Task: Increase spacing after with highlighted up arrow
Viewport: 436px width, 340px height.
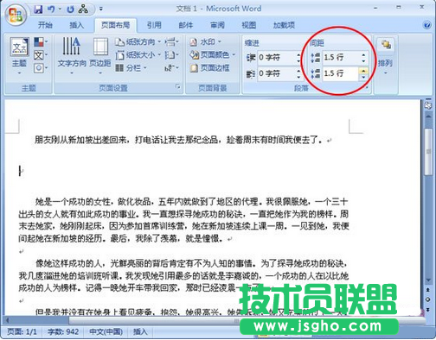Action: pos(363,71)
